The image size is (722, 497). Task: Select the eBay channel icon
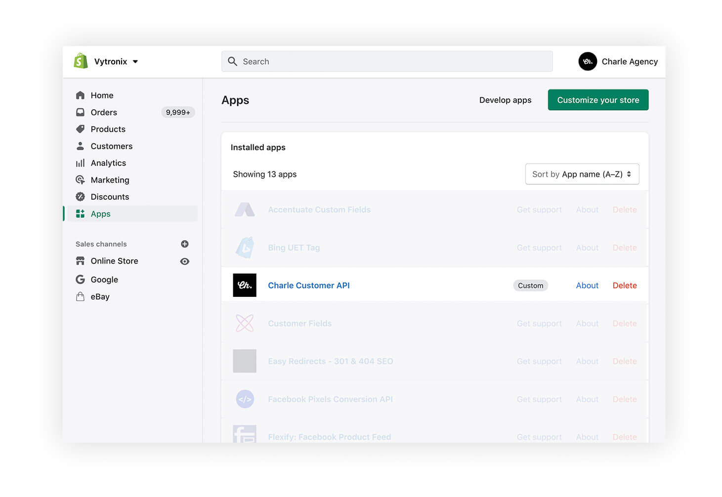click(81, 296)
